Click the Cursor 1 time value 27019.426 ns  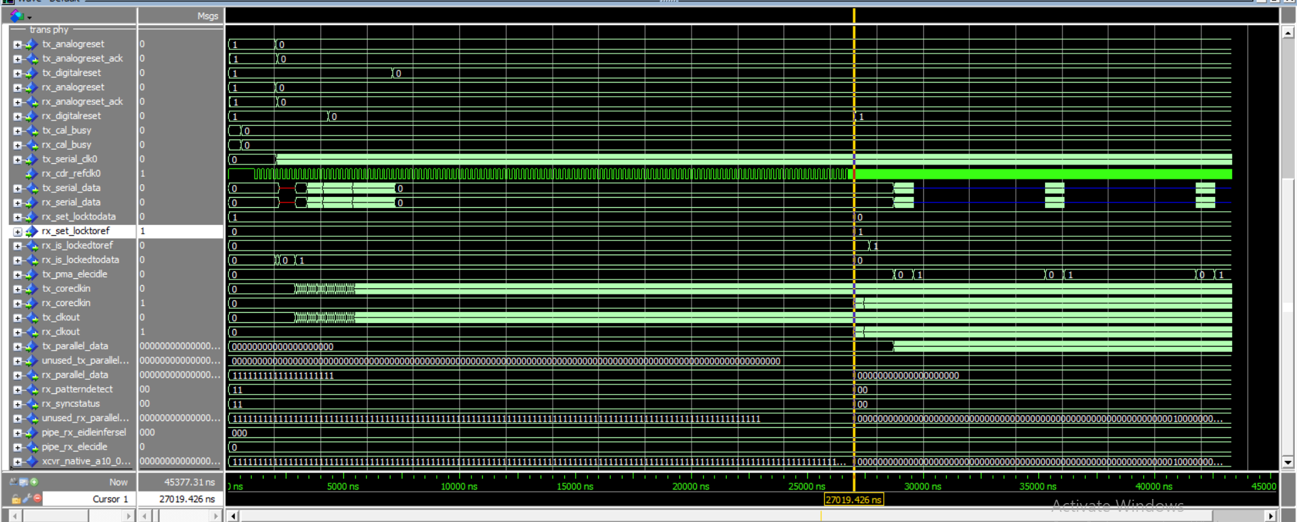point(187,499)
